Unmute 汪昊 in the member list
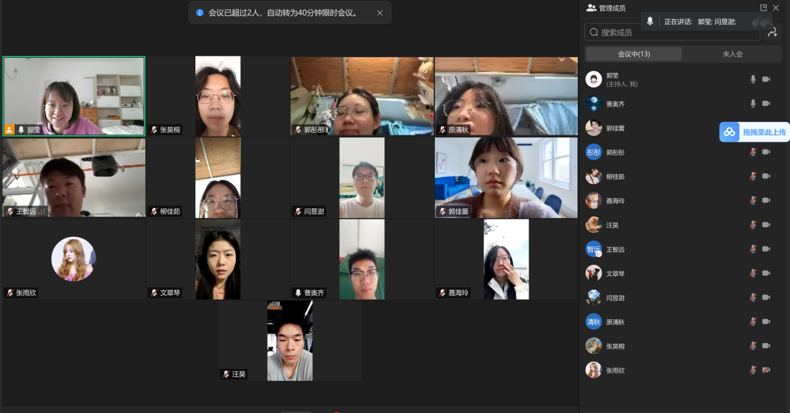This screenshot has width=790, height=413. coord(753,225)
